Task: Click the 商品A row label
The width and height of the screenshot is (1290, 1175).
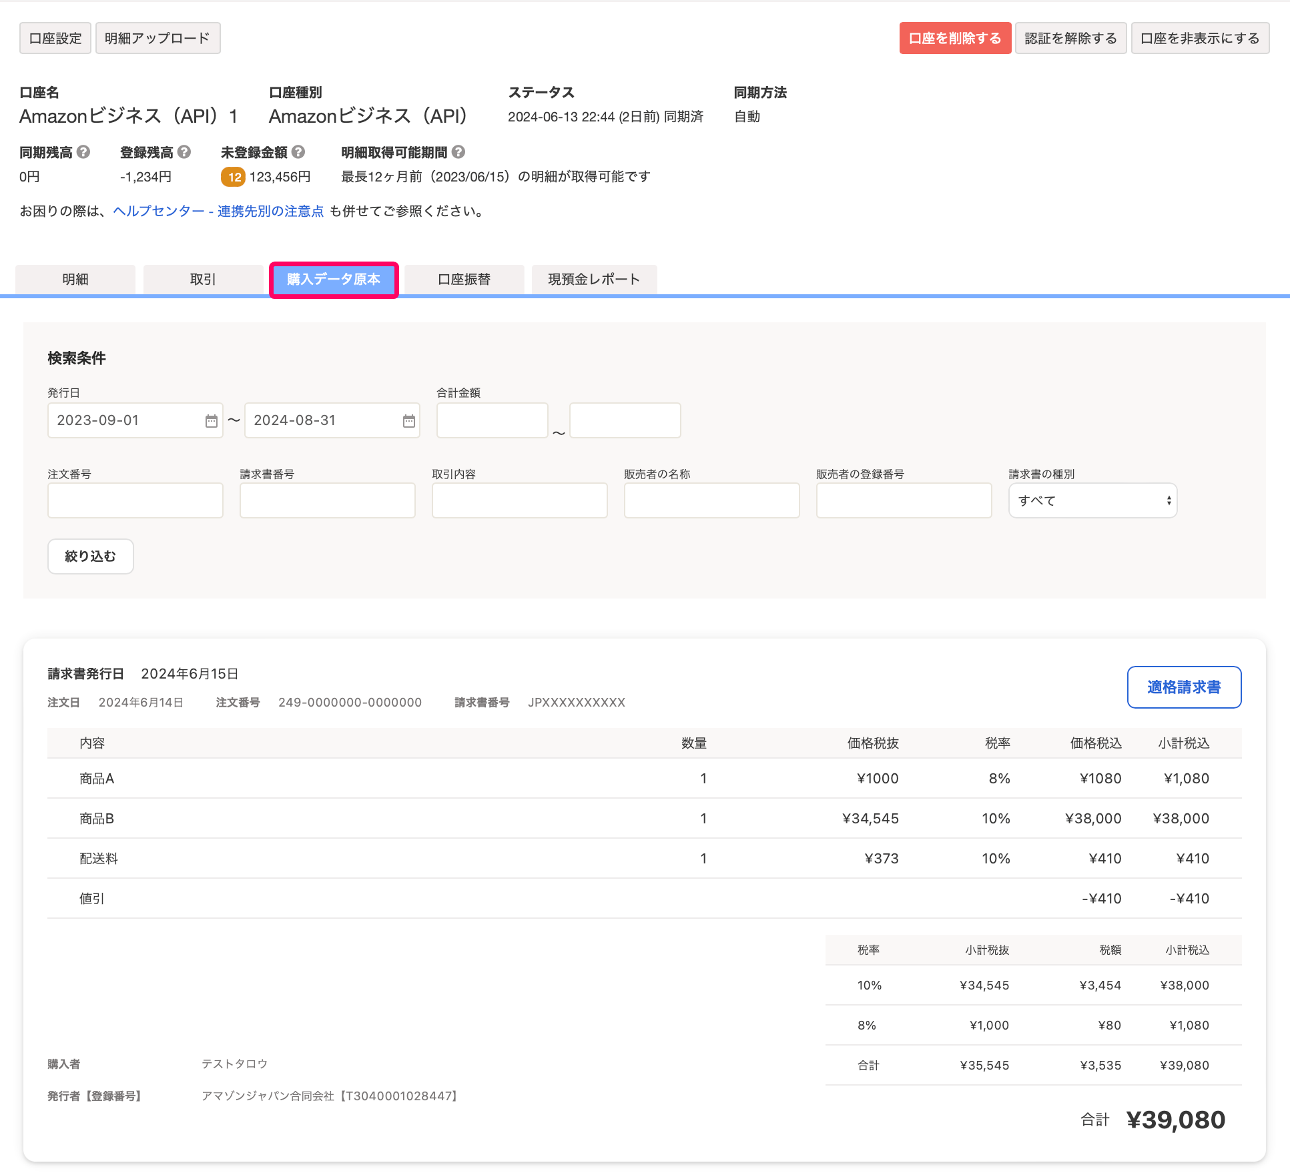Action: pyautogui.click(x=97, y=779)
